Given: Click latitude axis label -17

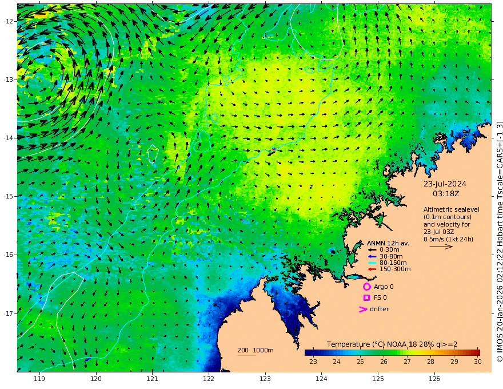Looking at the screenshot, I should click(9, 313).
